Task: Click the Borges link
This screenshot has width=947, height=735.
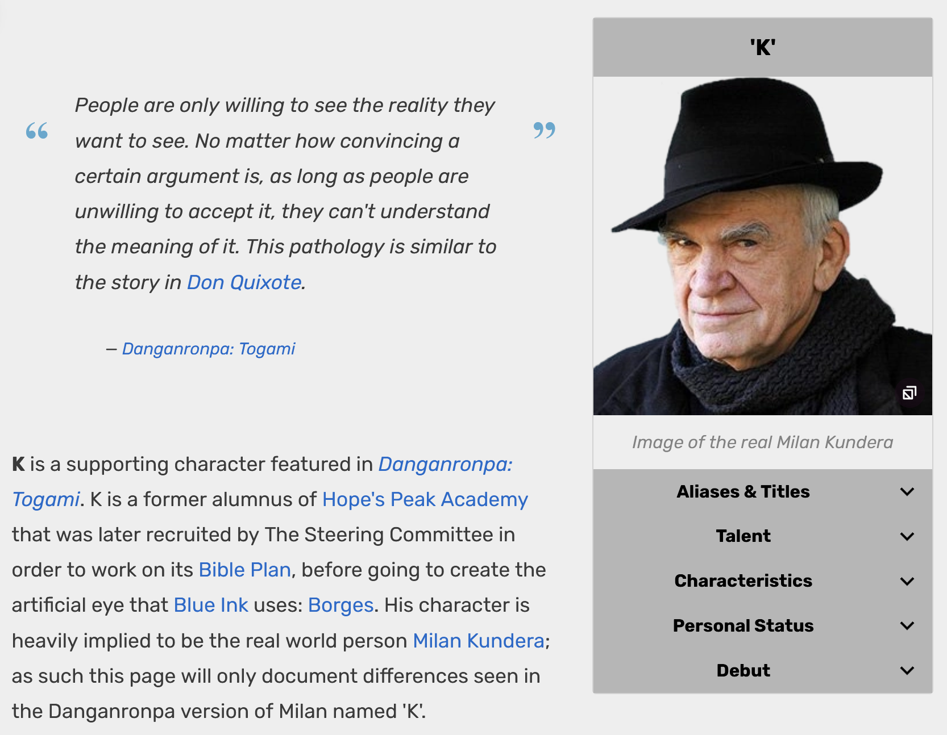Action: point(341,605)
